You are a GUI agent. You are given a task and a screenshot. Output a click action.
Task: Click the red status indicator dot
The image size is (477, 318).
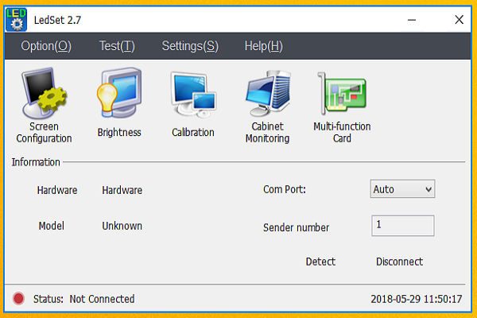[x=18, y=299]
